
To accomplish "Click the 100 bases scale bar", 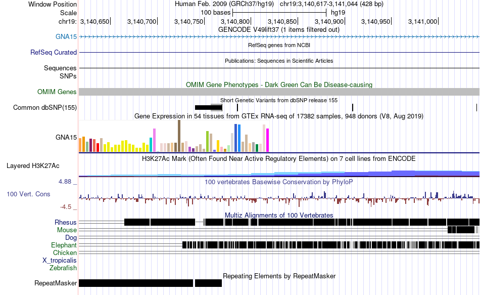I will coord(279,13).
